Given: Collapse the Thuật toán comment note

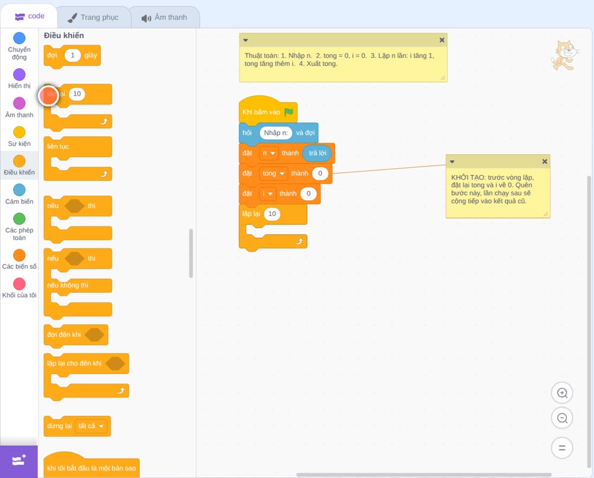Looking at the screenshot, I should coord(245,40).
